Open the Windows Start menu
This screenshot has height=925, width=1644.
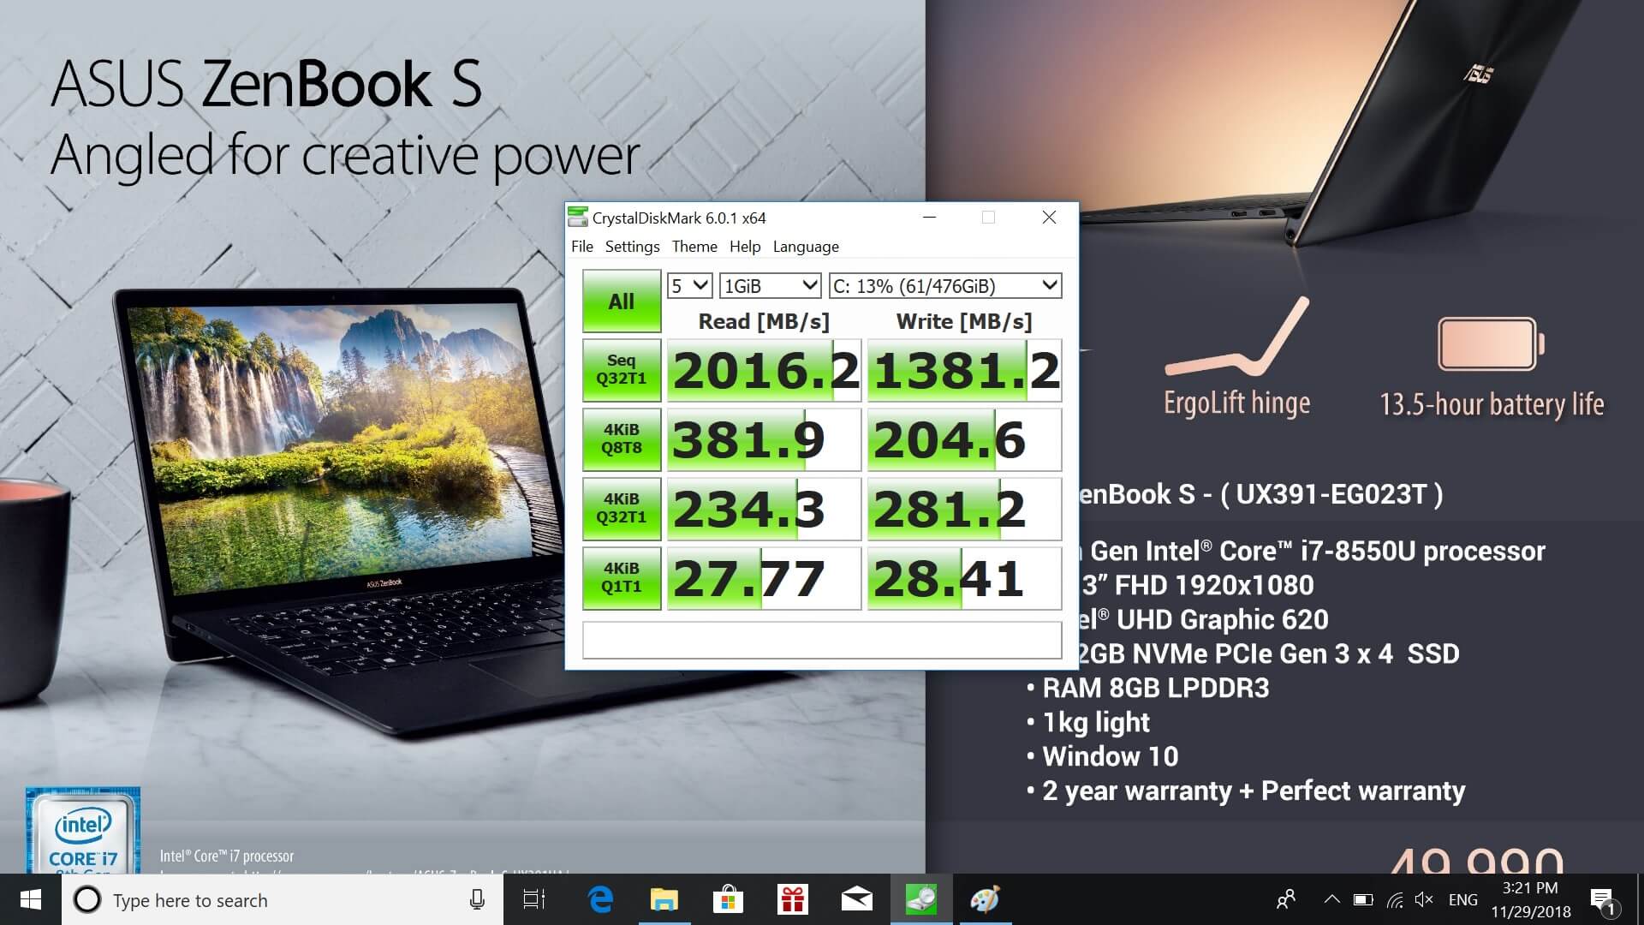[31, 899]
